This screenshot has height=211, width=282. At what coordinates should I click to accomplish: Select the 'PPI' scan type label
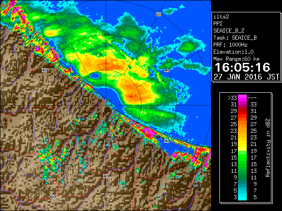(x=218, y=24)
